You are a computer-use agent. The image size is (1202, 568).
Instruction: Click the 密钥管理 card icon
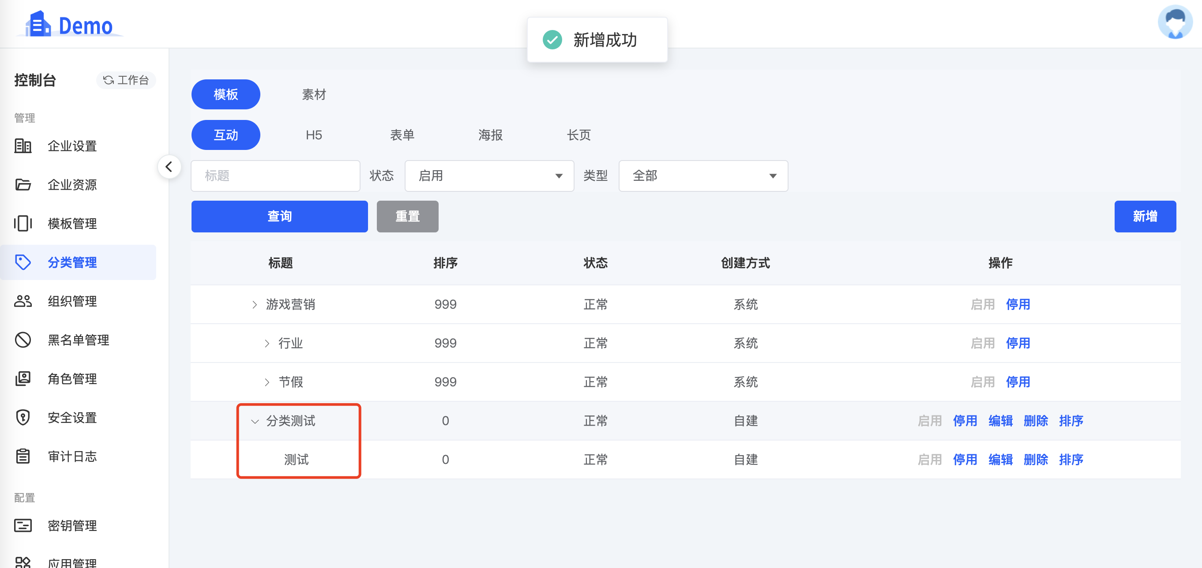point(23,526)
